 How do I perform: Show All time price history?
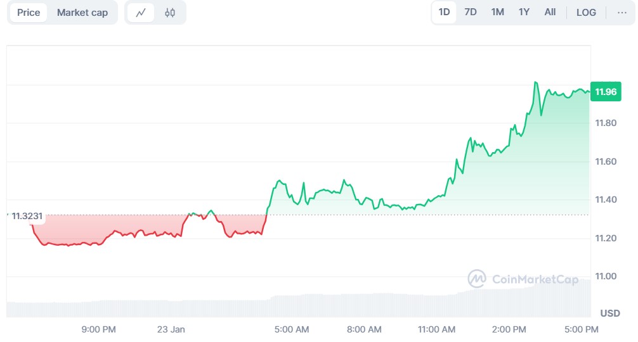[550, 12]
